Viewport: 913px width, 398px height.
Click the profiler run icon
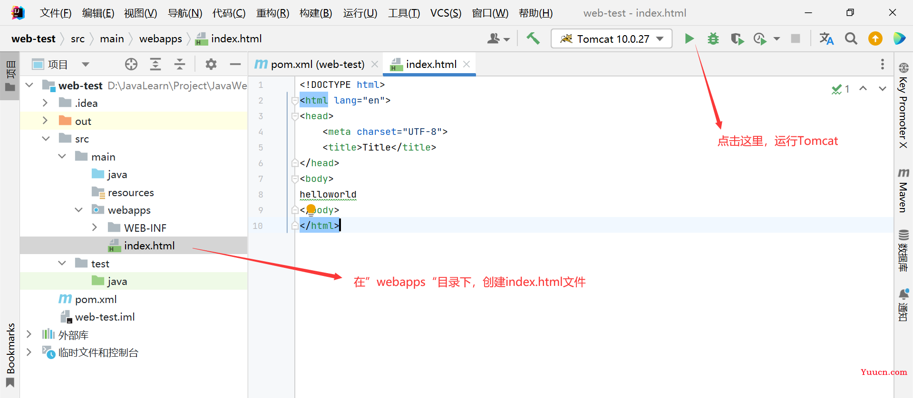pos(760,38)
